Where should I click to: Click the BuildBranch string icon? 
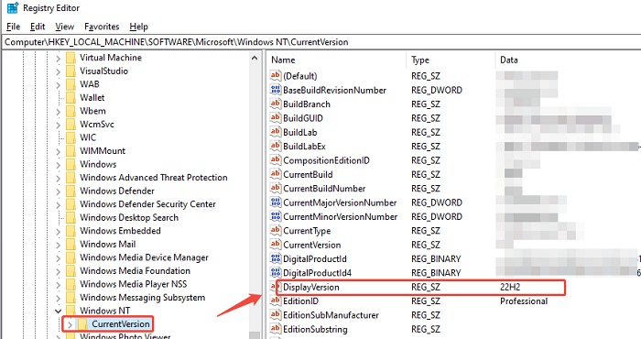click(x=276, y=104)
